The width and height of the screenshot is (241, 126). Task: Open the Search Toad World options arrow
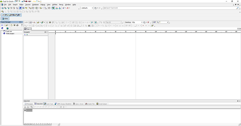105,8
